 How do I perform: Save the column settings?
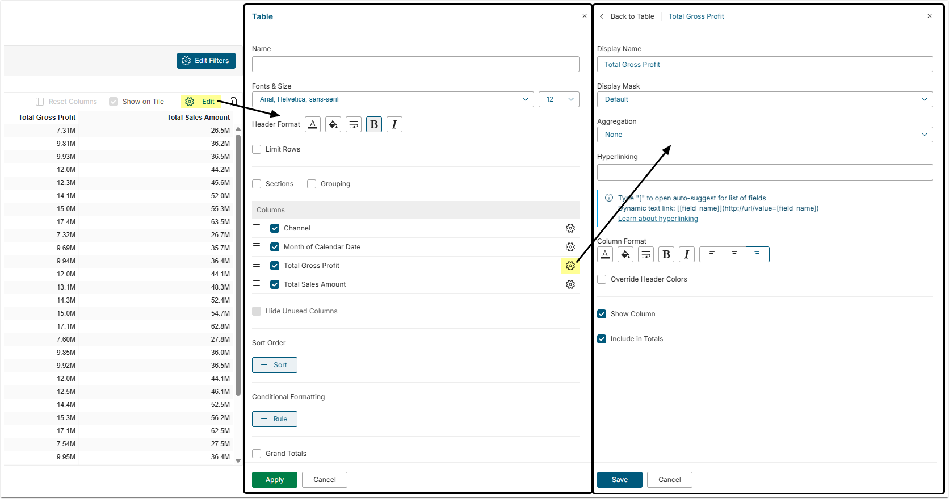point(620,480)
